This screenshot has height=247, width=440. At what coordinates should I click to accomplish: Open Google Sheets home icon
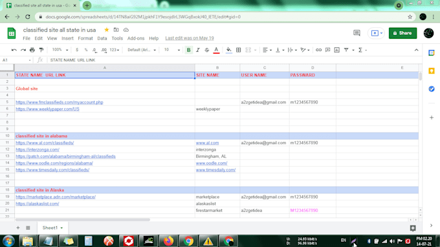12,34
